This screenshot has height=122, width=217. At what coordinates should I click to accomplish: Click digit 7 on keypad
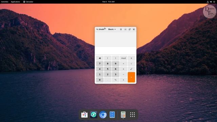coord(100,64)
